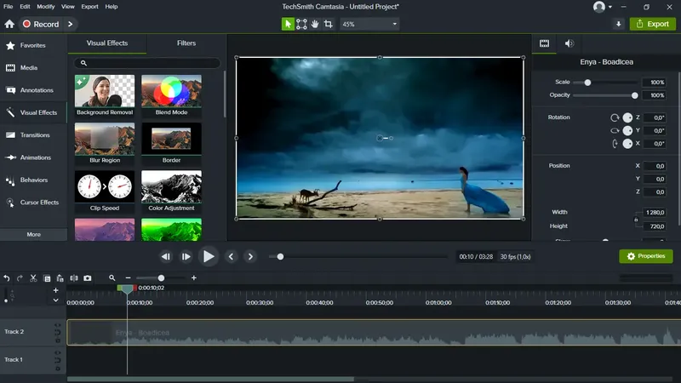The image size is (681, 383).
Task: Click the Split clip icon in timeline toolbar
Action: click(74, 278)
